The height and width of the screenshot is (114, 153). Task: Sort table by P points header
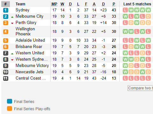tap(114, 4)
